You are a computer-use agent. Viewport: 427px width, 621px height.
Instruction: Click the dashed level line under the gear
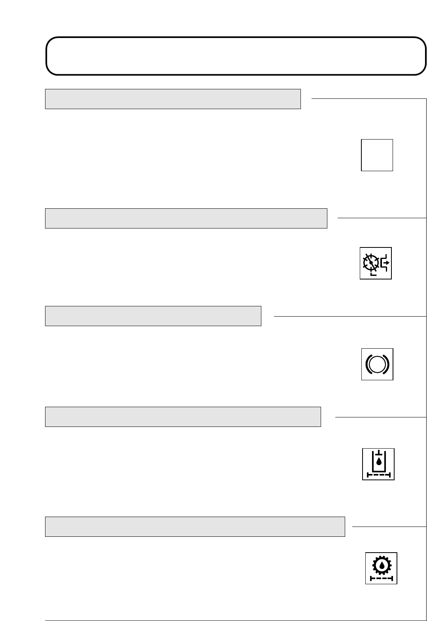click(x=381, y=578)
